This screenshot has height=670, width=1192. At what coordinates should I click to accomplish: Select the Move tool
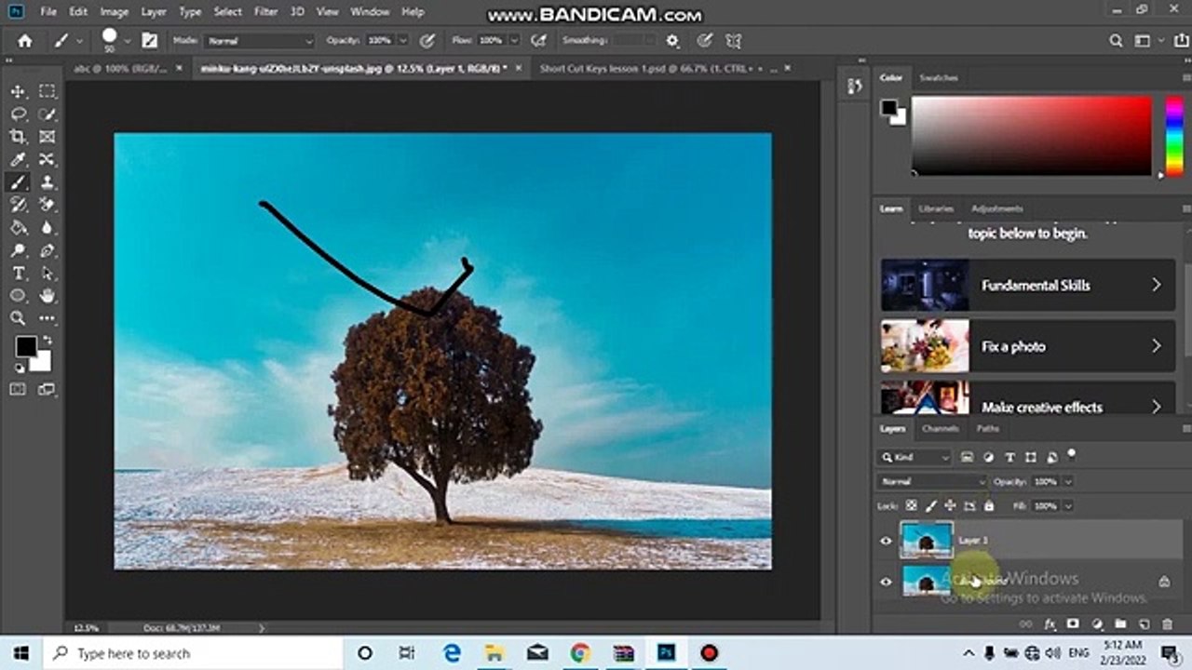(18, 91)
